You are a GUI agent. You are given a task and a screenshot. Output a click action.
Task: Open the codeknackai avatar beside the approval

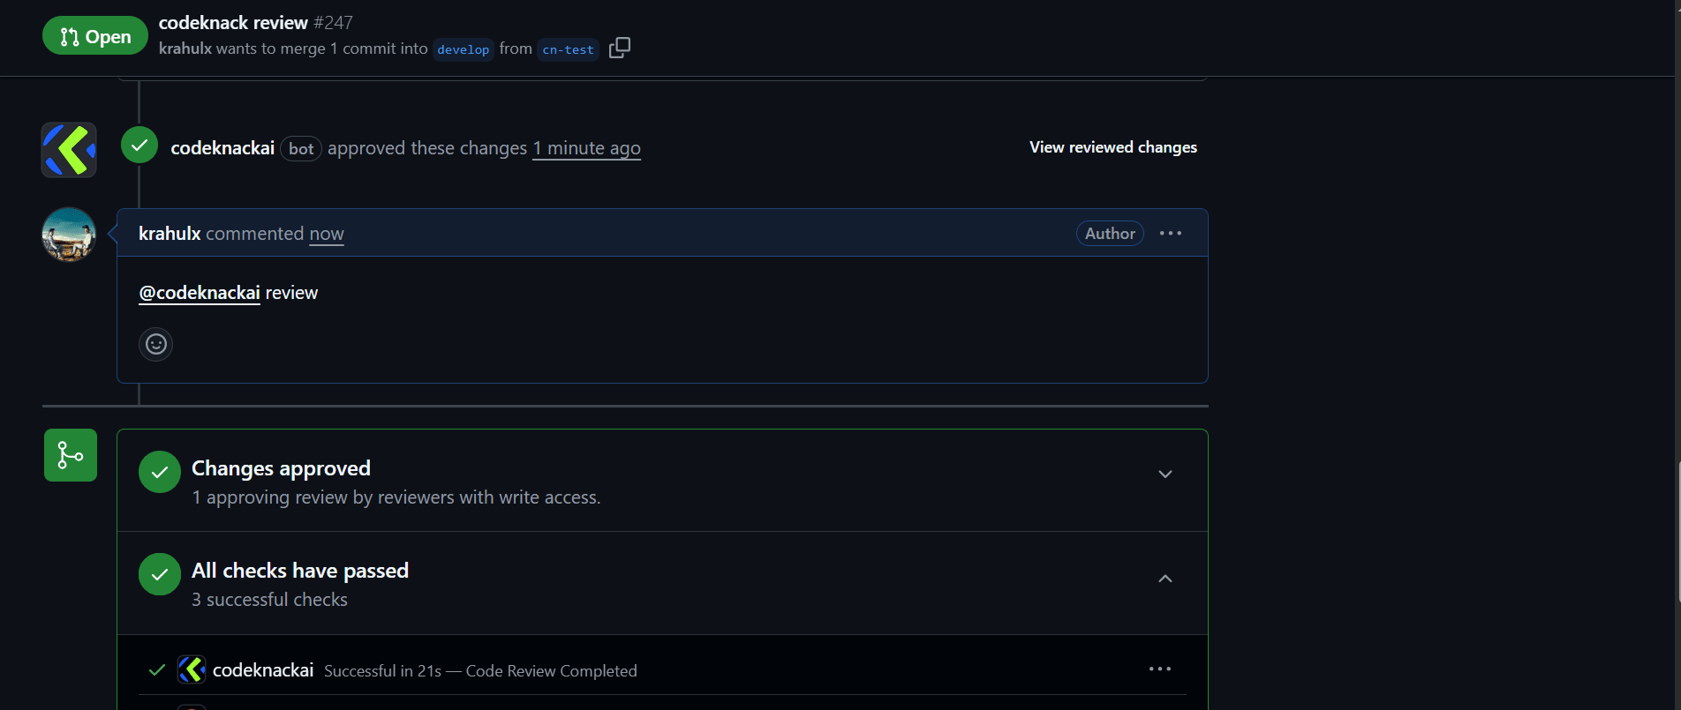69,149
